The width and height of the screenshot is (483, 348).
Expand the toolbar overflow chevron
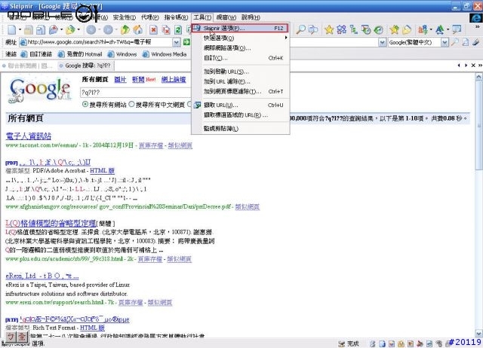pos(478,27)
